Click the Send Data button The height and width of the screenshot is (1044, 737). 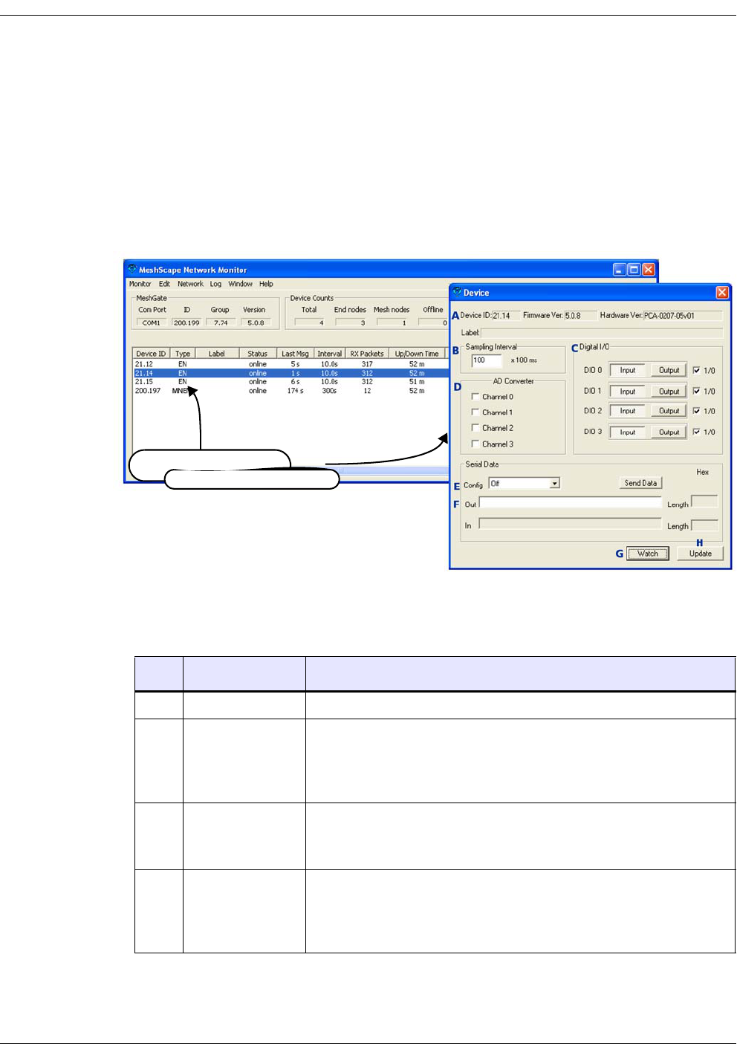640,483
